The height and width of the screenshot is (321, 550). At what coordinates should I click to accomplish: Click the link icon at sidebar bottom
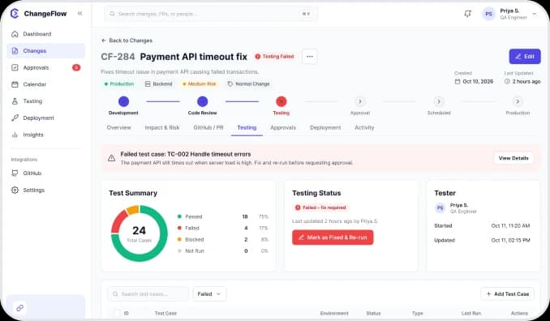[x=19, y=308]
